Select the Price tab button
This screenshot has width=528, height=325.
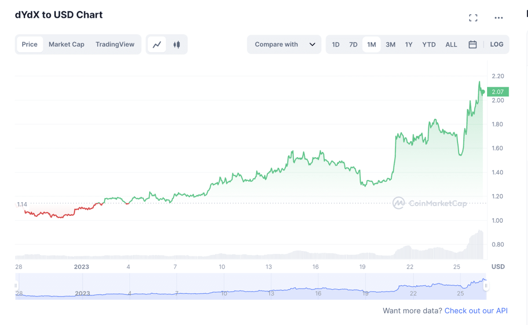click(x=29, y=44)
